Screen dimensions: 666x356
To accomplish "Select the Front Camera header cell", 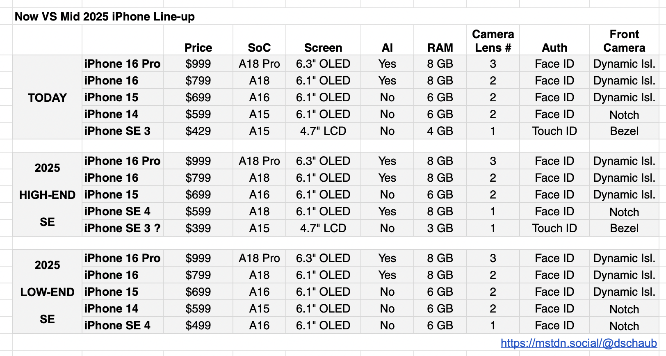I will (x=624, y=41).
